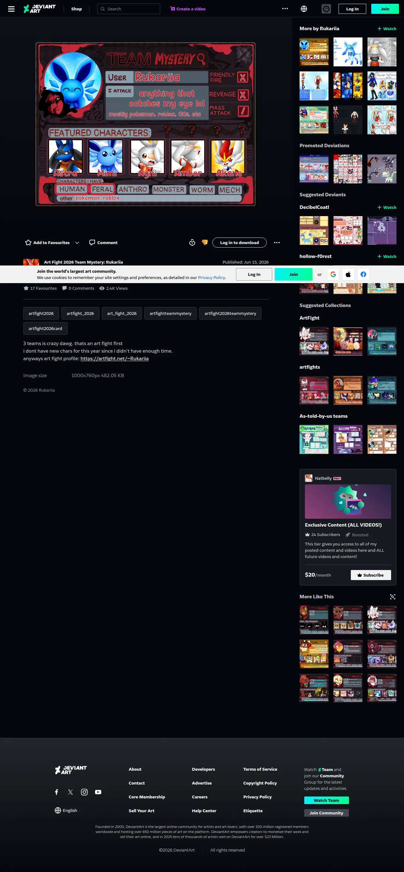
Task: Open the hamburger navigation menu
Action: tap(11, 9)
